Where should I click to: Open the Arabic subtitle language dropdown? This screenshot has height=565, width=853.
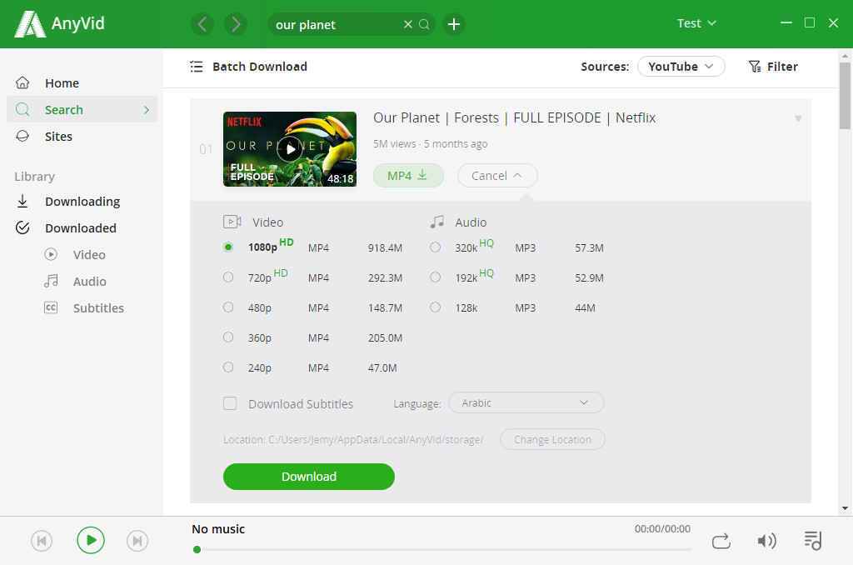526,402
